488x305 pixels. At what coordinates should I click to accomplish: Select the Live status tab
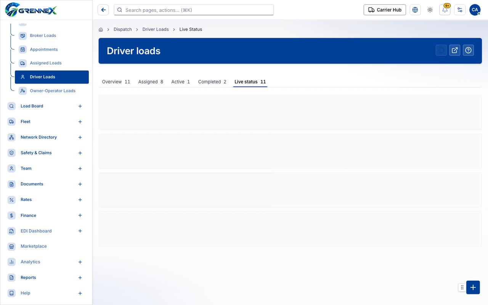tap(250, 82)
